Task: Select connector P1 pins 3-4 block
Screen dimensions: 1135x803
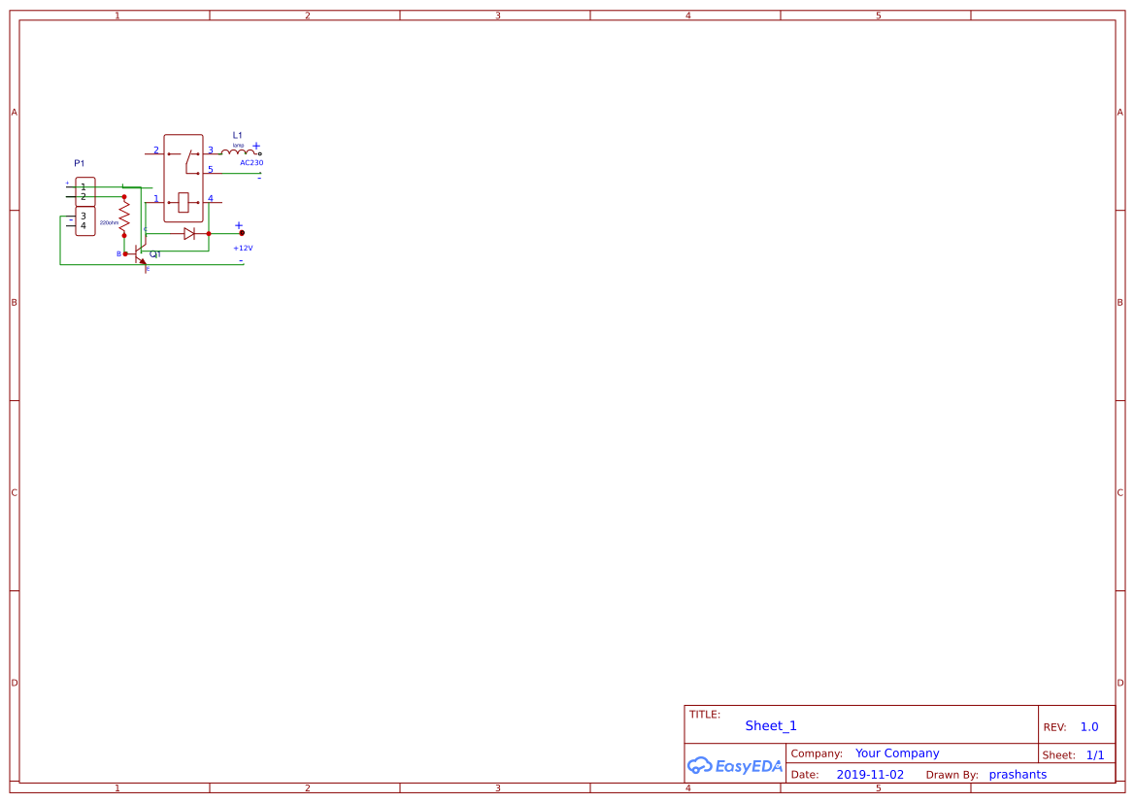Action: (x=85, y=219)
